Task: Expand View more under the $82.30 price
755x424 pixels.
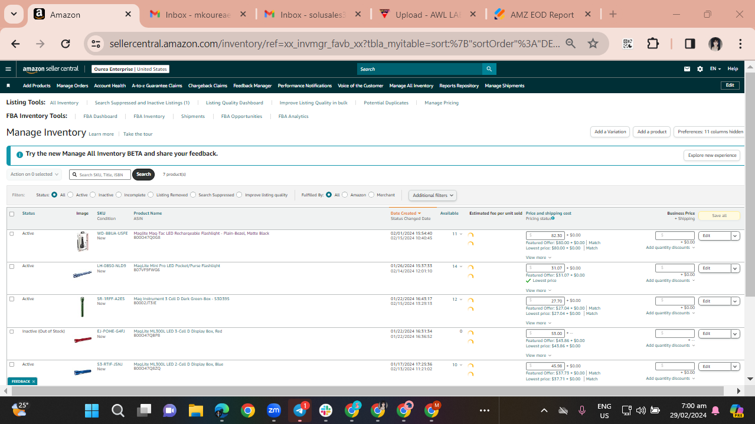Action: 538,258
